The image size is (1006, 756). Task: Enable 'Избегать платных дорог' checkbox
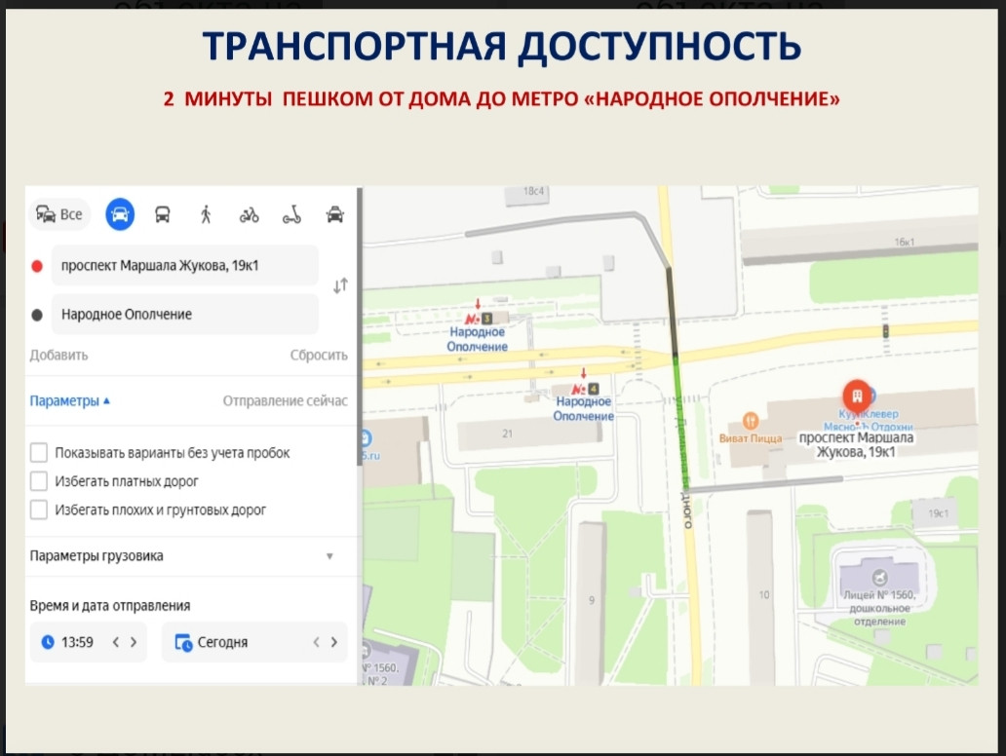point(38,481)
